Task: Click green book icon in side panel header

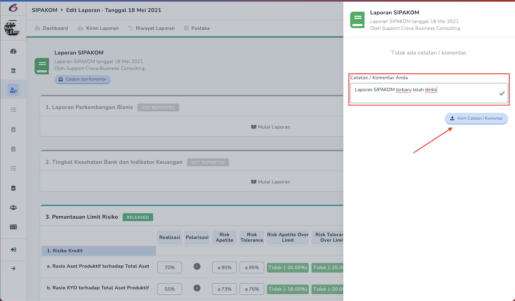Action: (357, 20)
